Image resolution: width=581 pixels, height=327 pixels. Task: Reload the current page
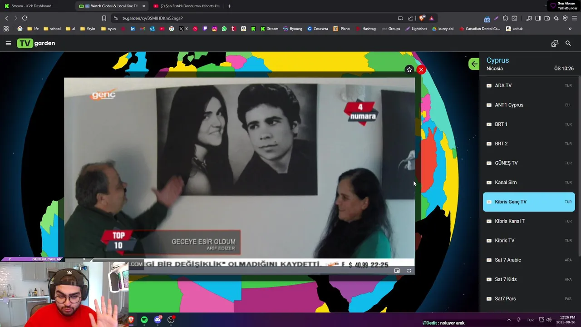click(25, 18)
